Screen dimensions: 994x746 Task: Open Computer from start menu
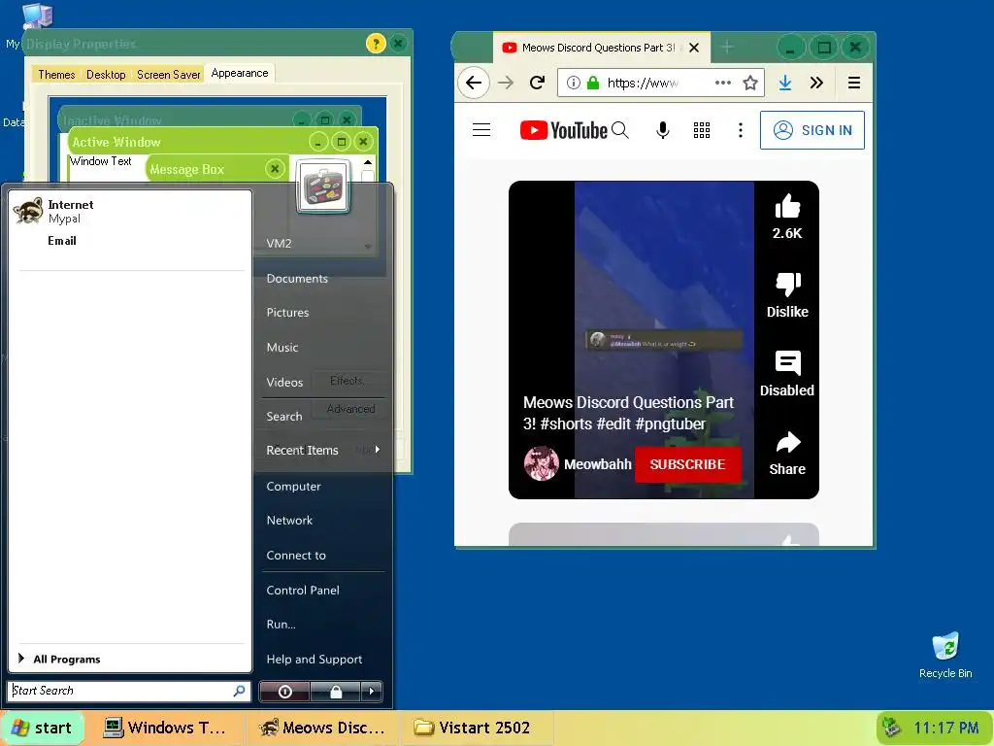coord(293,487)
